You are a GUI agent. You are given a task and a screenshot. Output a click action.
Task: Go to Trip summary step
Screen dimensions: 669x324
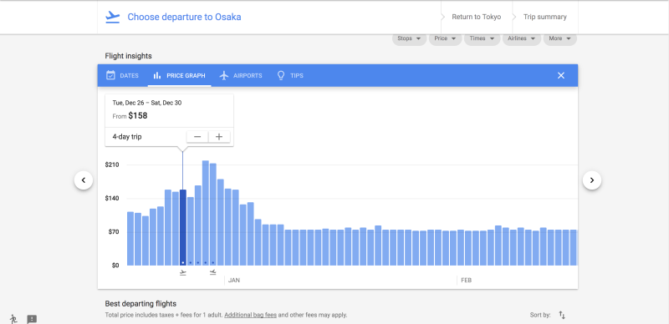pos(545,17)
